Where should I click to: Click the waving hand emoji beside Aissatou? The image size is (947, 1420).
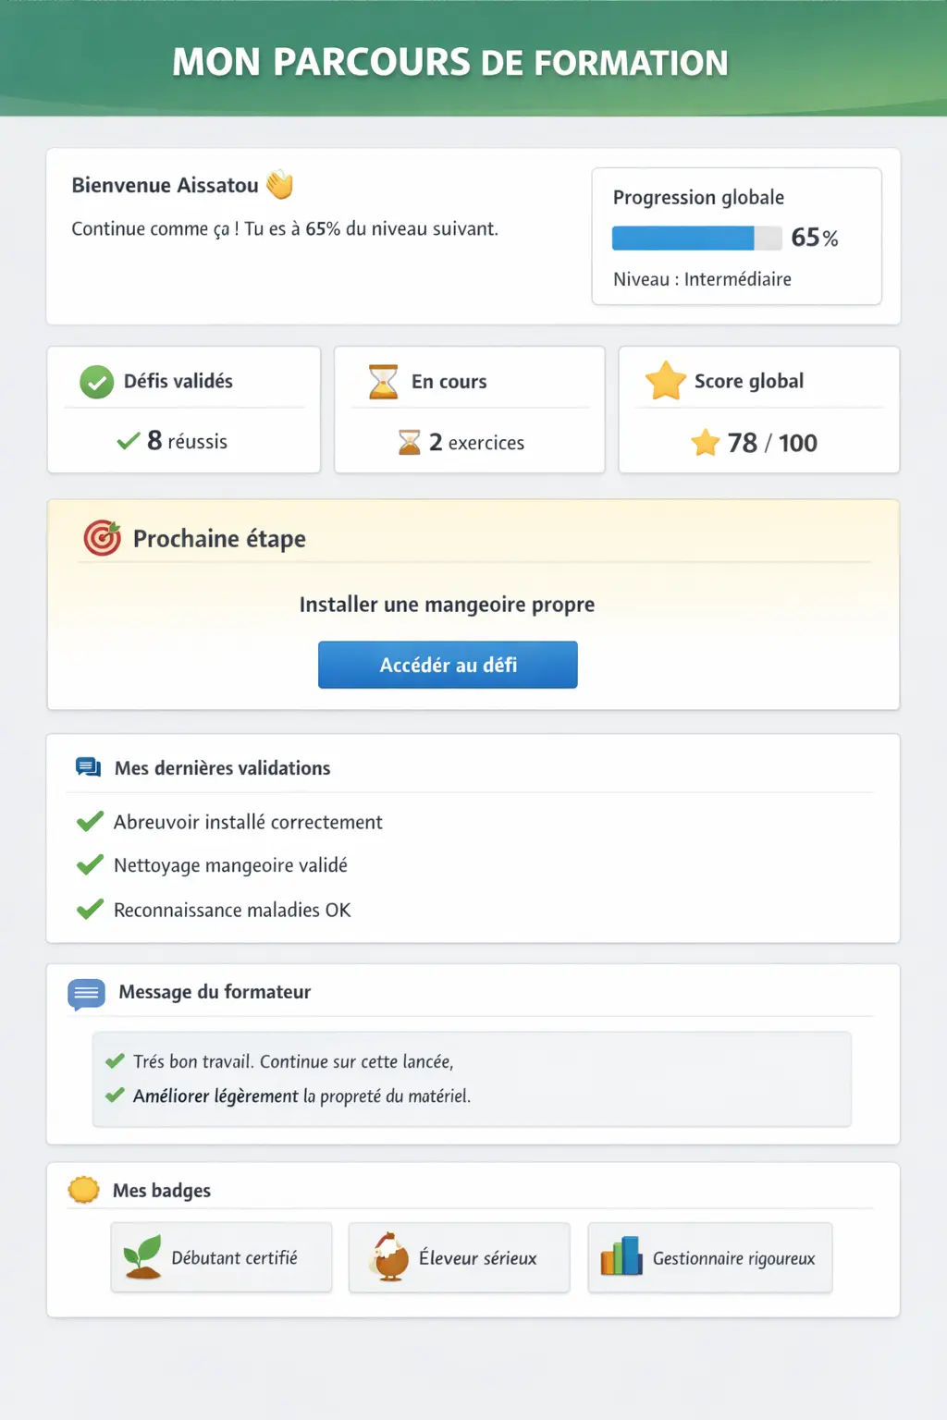(x=279, y=185)
